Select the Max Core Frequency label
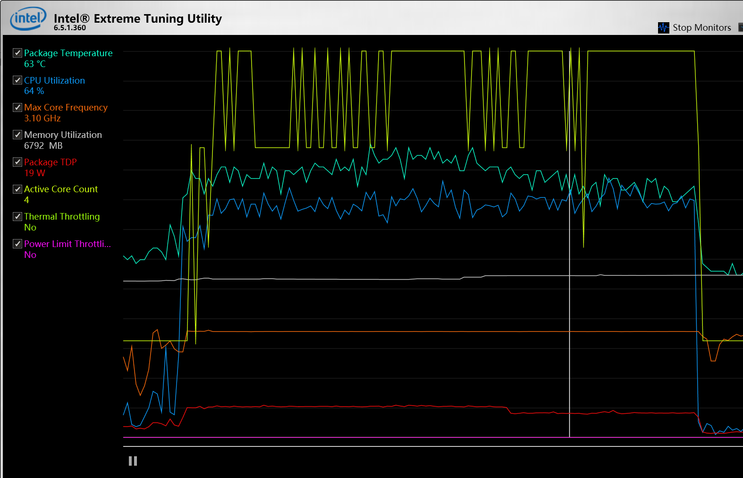The width and height of the screenshot is (743, 478). coord(66,107)
